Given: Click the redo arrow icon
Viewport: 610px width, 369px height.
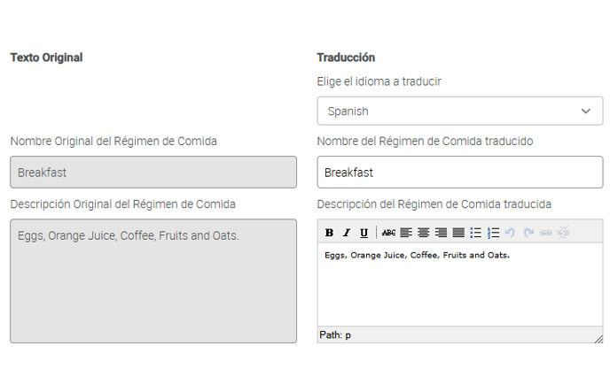Looking at the screenshot, I should (528, 233).
